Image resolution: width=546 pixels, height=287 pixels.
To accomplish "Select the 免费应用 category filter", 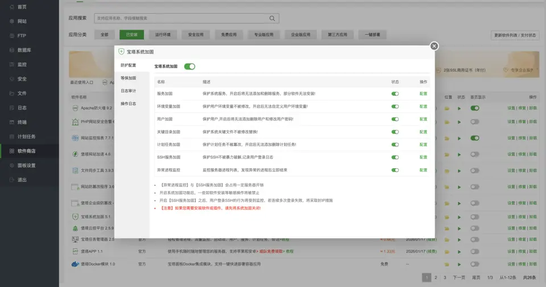I will click(x=229, y=35).
